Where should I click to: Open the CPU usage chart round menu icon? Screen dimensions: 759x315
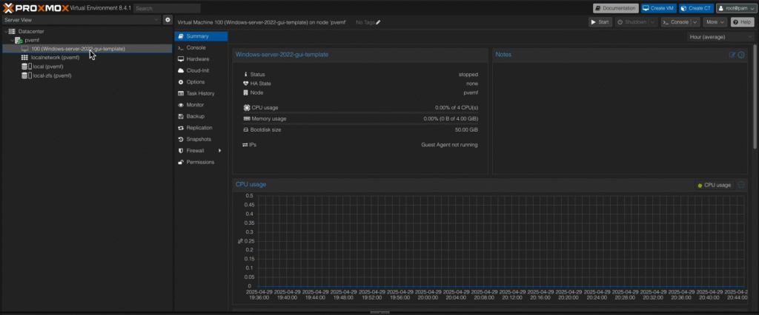[x=741, y=185]
